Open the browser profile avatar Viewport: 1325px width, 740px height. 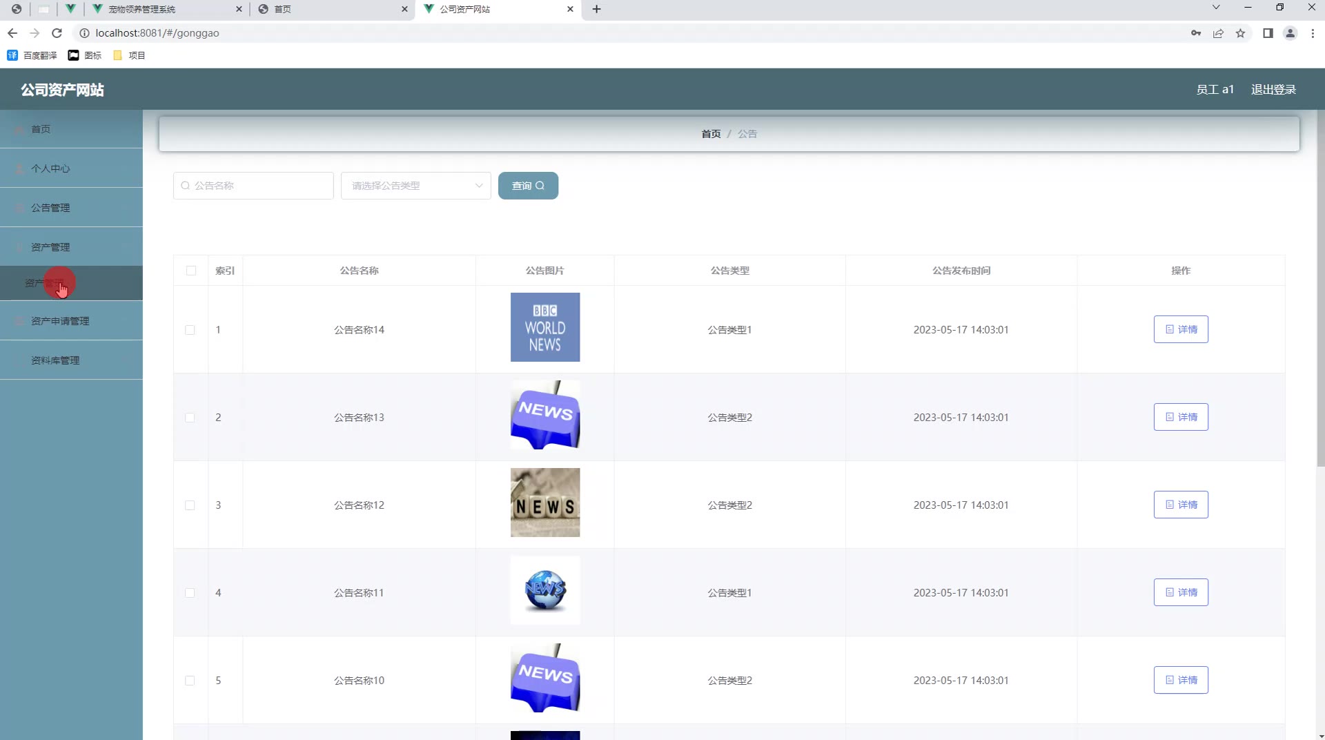(x=1290, y=33)
